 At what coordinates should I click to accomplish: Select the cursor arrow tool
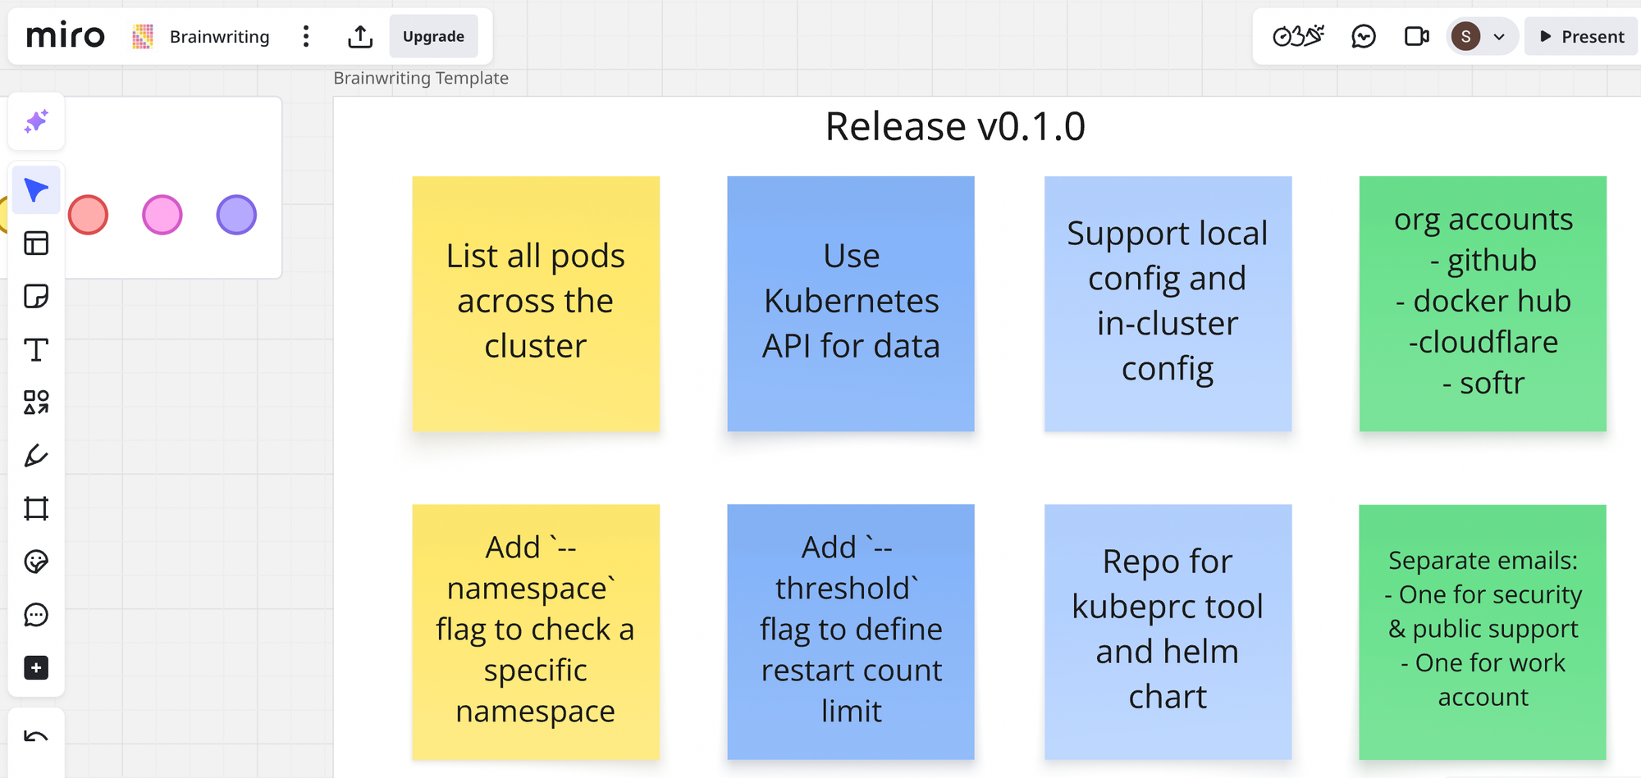pos(36,190)
